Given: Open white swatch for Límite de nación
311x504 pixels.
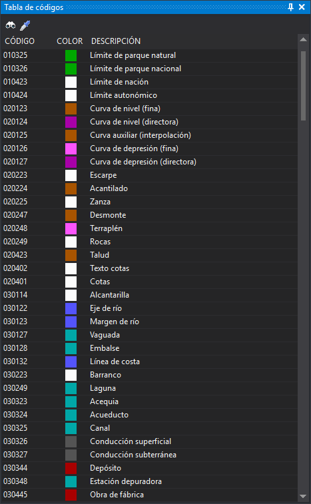Looking at the screenshot, I should pyautogui.click(x=71, y=82).
